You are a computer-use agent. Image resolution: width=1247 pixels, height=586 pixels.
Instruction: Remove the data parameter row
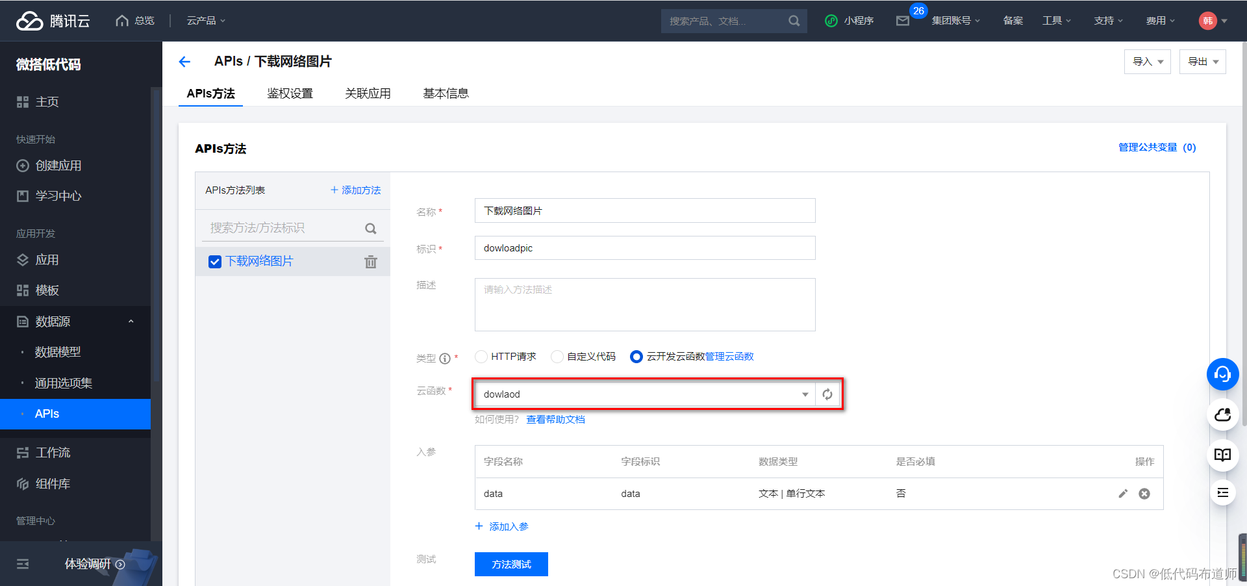(x=1144, y=494)
